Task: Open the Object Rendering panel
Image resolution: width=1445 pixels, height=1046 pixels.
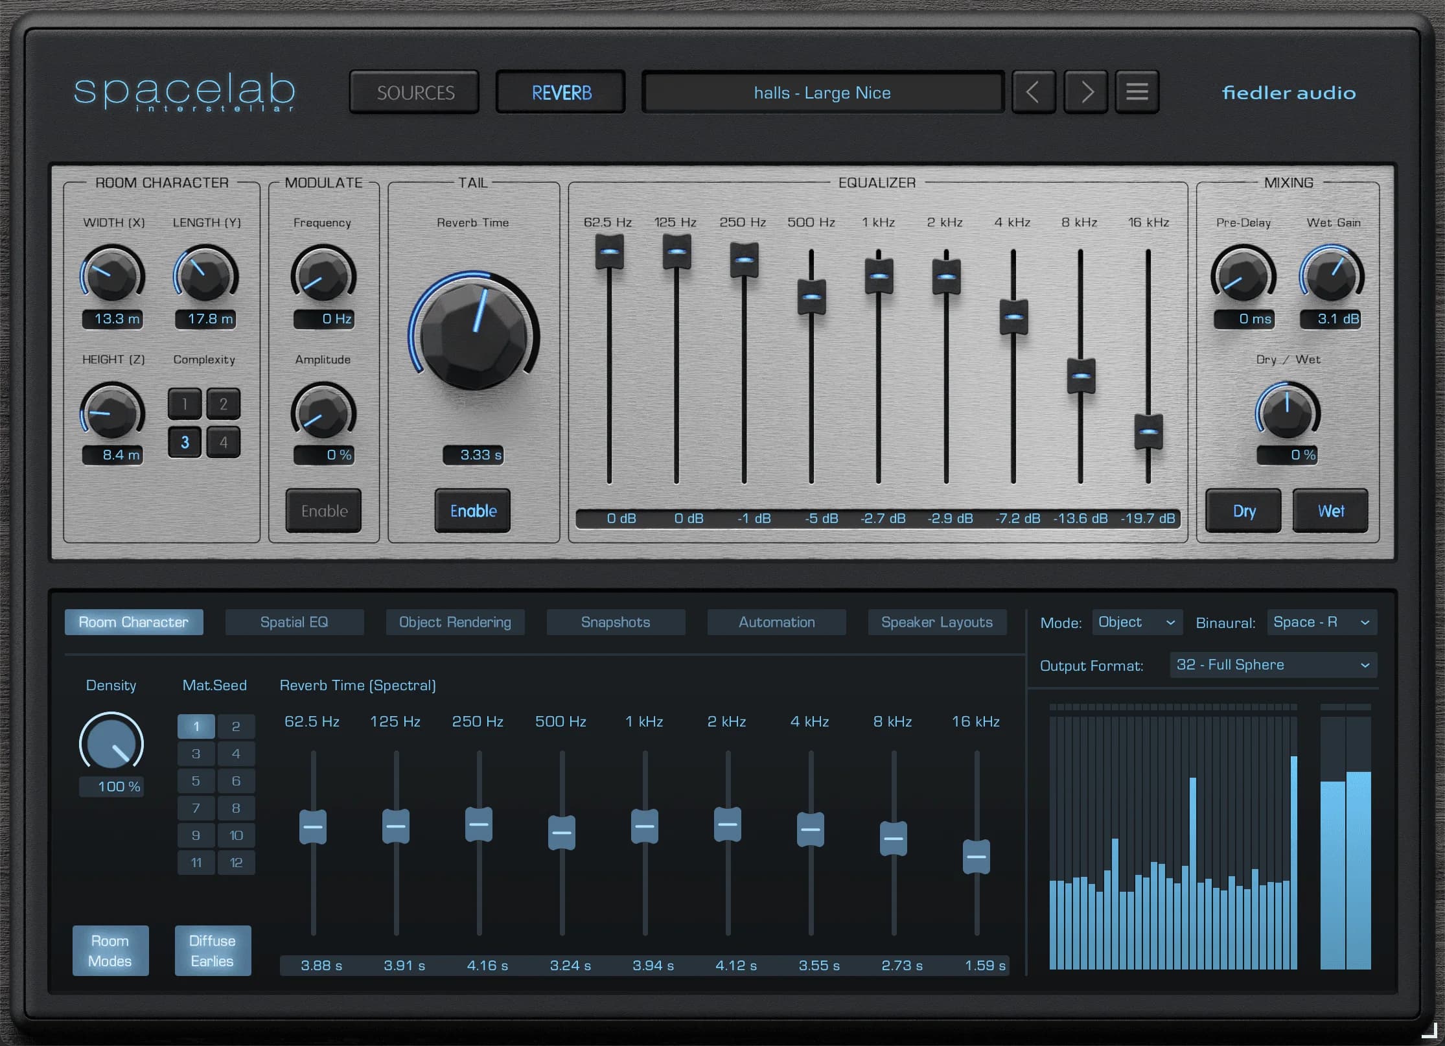Action: [455, 622]
